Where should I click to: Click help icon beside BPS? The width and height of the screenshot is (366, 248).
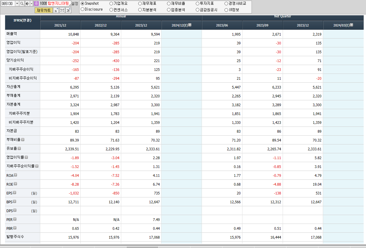point(15,202)
